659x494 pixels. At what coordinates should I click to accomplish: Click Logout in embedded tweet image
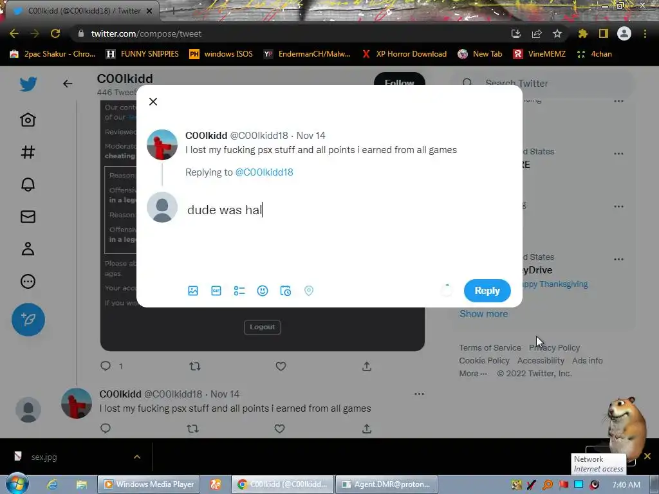263,327
